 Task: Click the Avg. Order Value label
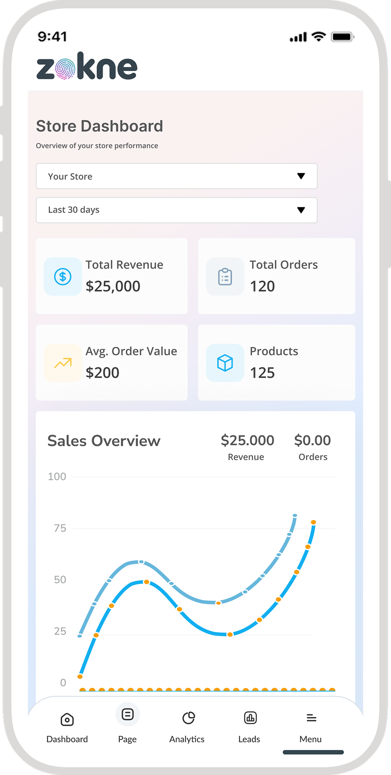click(131, 352)
